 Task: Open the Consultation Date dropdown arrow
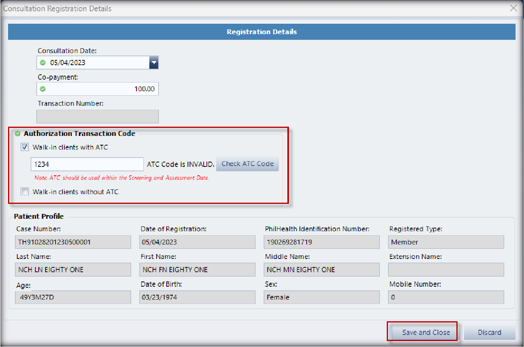pyautogui.click(x=154, y=63)
